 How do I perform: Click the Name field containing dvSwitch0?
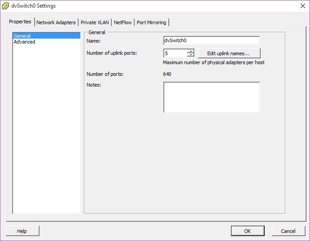click(x=211, y=41)
